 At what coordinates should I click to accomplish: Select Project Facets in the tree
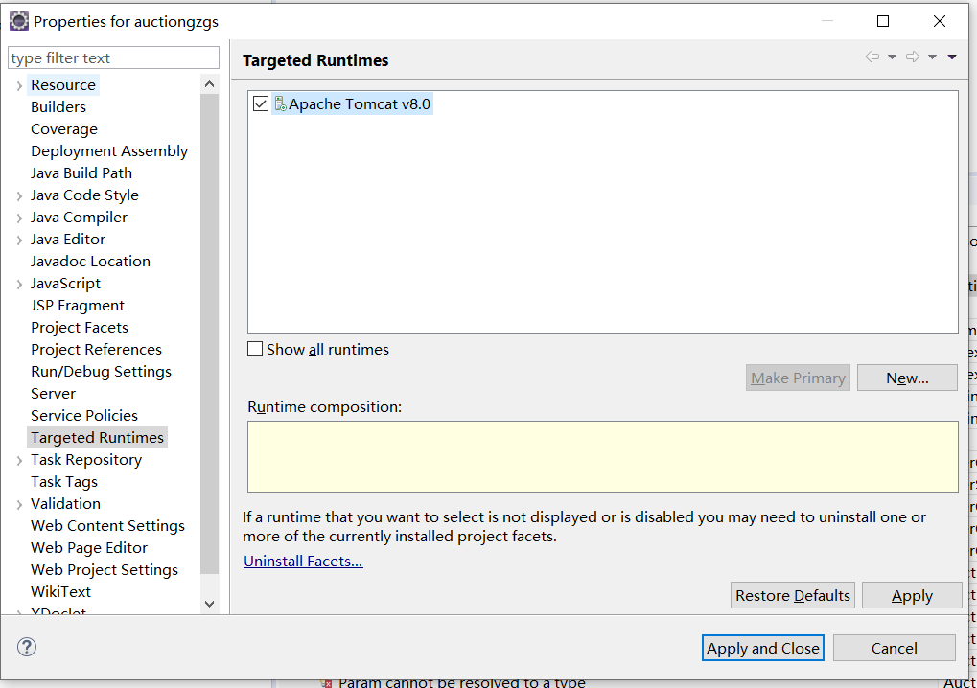pos(79,328)
